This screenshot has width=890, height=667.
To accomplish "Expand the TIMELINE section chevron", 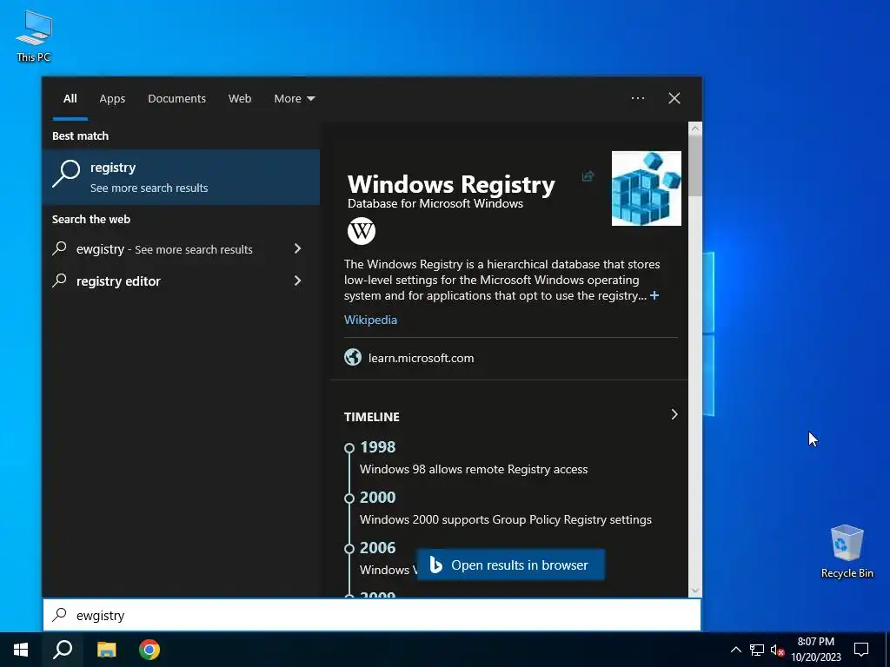I will [x=674, y=414].
